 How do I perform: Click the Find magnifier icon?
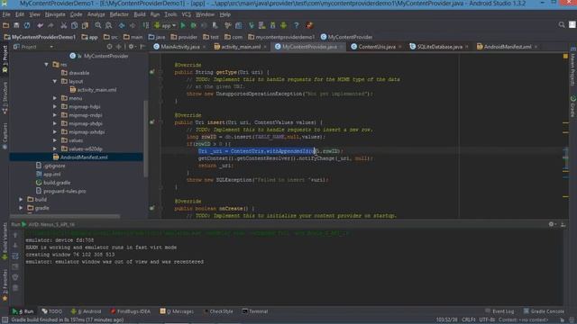pos(98,25)
